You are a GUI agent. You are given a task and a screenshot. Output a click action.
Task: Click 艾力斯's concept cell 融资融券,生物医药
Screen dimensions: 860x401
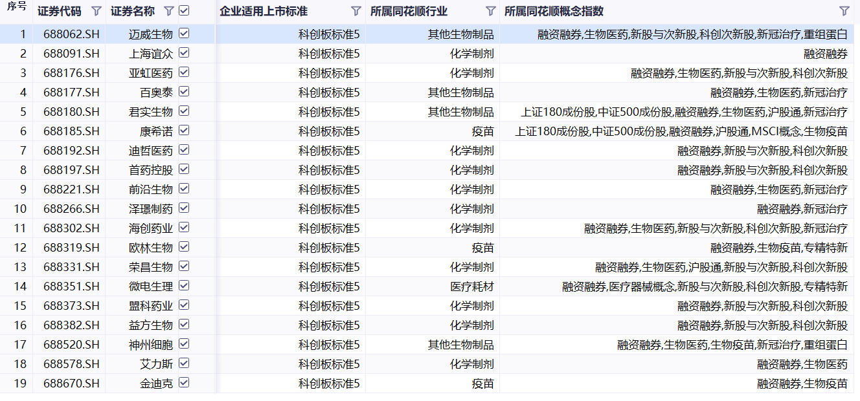click(802, 364)
